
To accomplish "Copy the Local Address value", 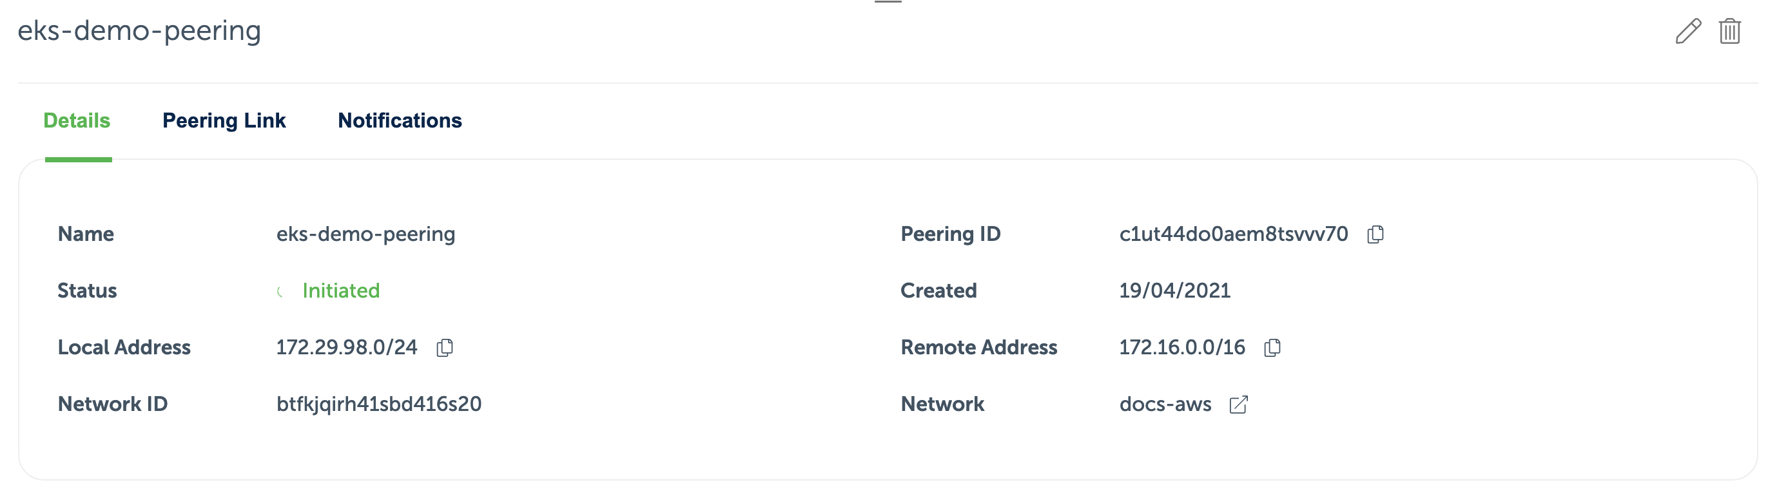I will [x=445, y=348].
